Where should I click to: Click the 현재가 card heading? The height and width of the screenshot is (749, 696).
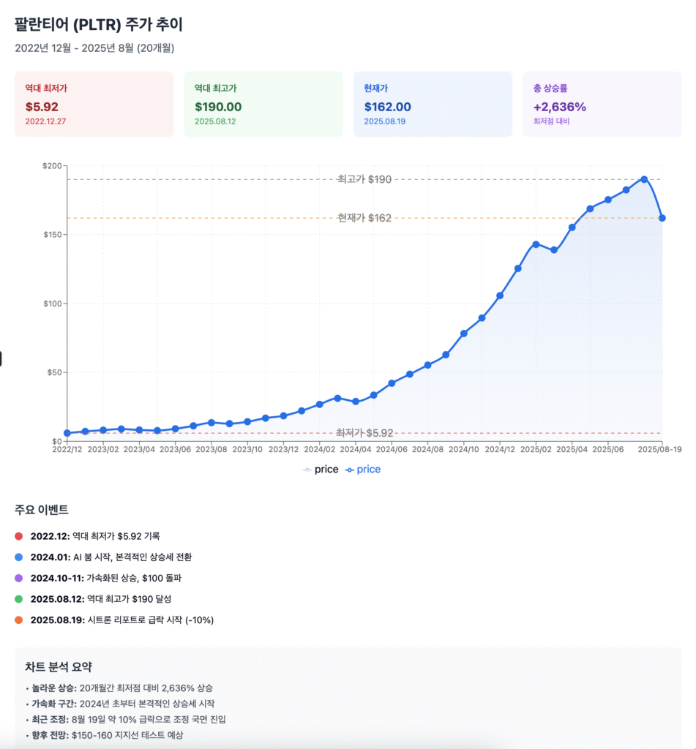[x=375, y=89]
